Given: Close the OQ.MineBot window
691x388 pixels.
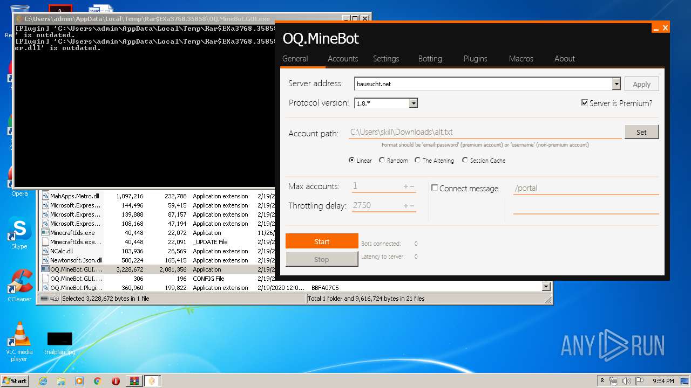Looking at the screenshot, I should coord(665,28).
